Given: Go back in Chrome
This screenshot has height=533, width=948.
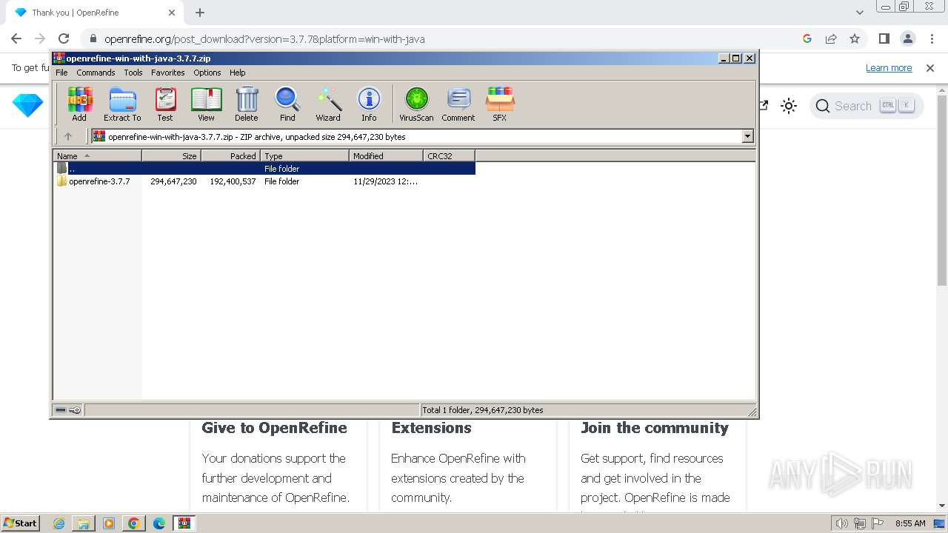Looking at the screenshot, I should (x=16, y=38).
